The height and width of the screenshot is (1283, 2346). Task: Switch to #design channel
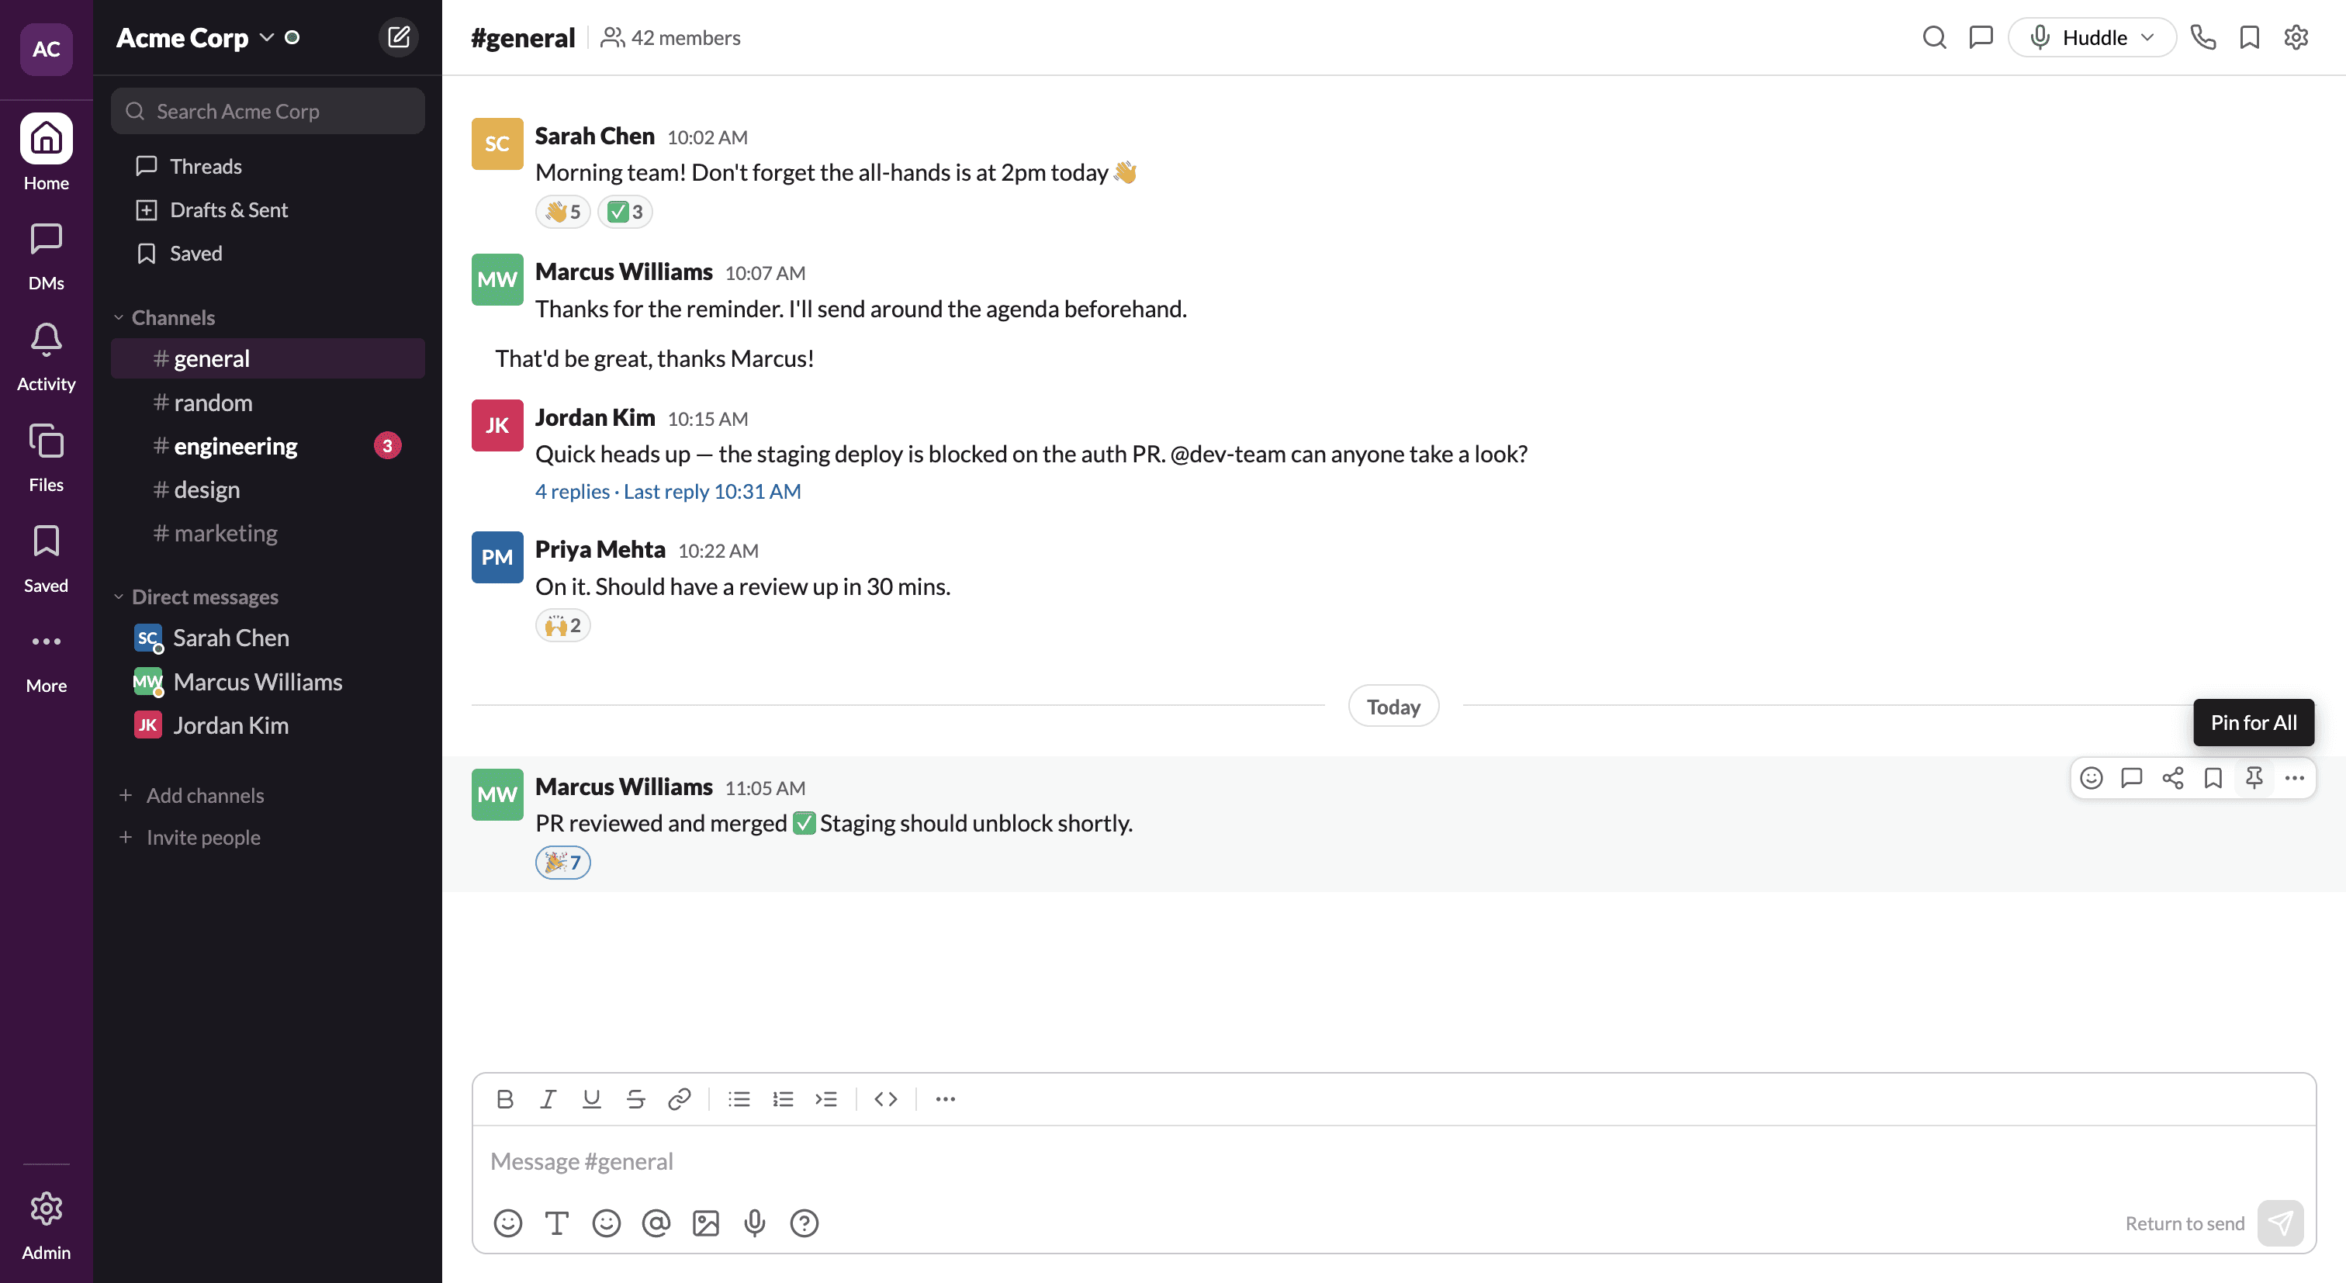(268, 489)
